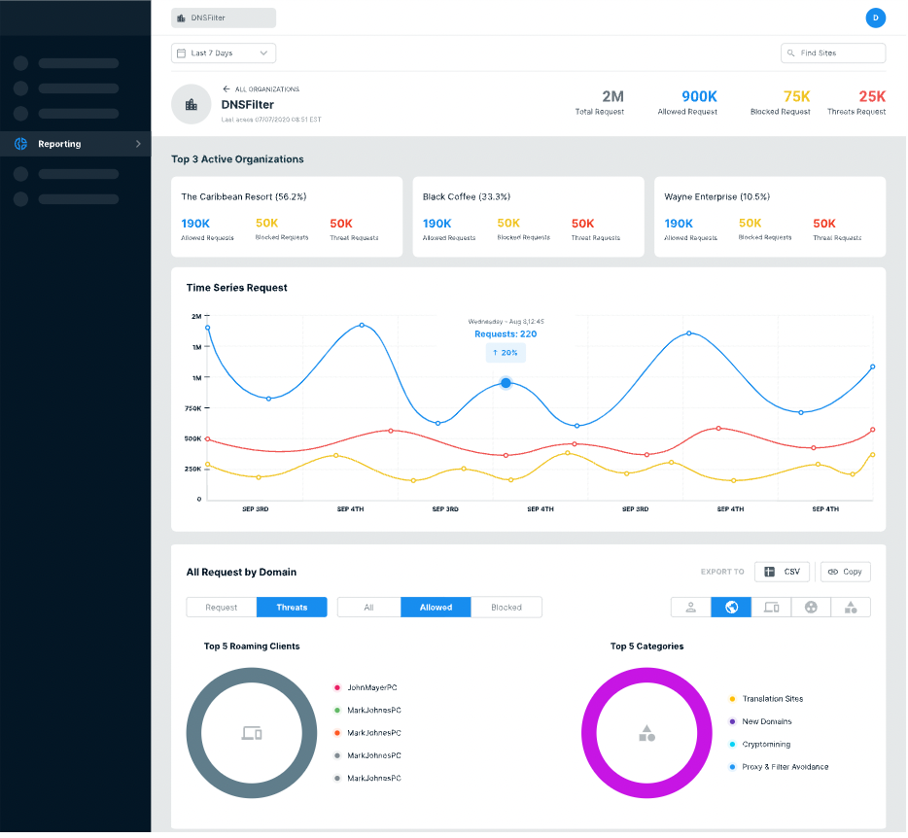
Task: Select the Allowed filter tab
Action: pos(437,609)
